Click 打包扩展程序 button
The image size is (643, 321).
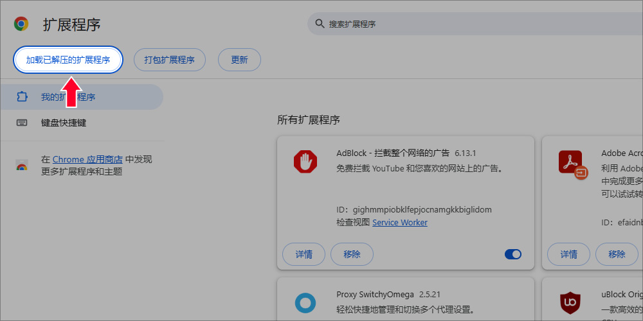coord(169,60)
